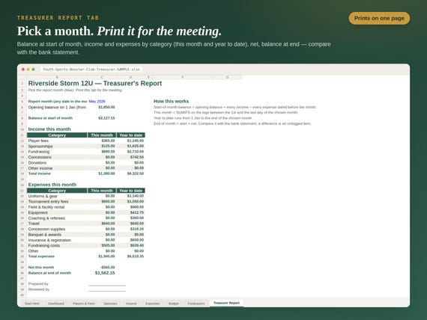This screenshot has width=427, height=320.
Task: Select the 'Tournament entry fees' row label
Action: [x=48, y=201]
